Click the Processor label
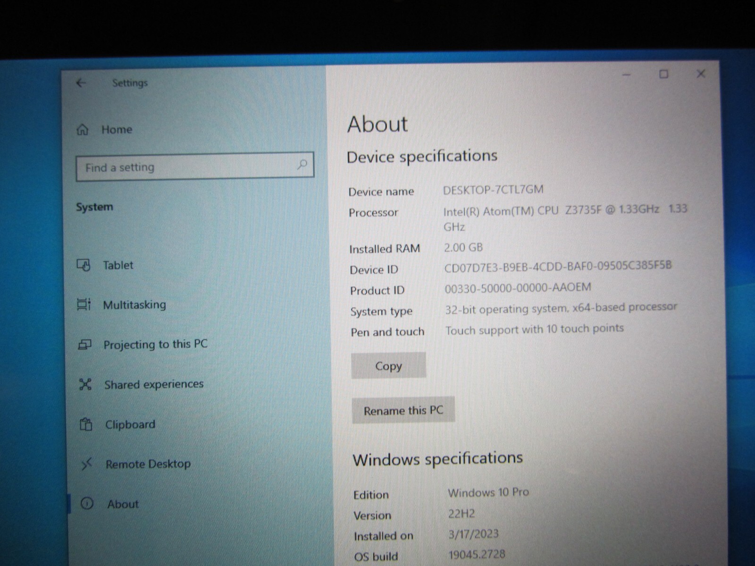This screenshot has width=755, height=566. point(373,213)
